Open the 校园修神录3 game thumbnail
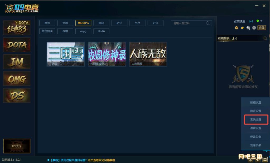 (x=107, y=54)
